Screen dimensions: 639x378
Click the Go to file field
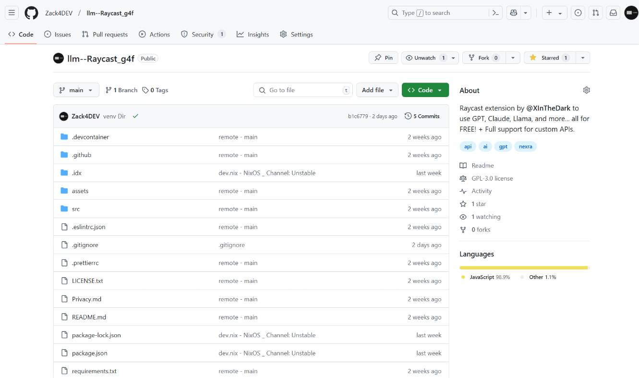coord(303,90)
